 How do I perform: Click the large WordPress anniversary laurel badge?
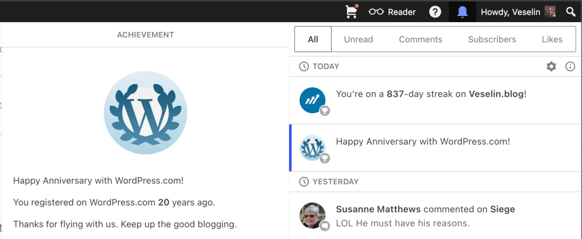[146, 113]
